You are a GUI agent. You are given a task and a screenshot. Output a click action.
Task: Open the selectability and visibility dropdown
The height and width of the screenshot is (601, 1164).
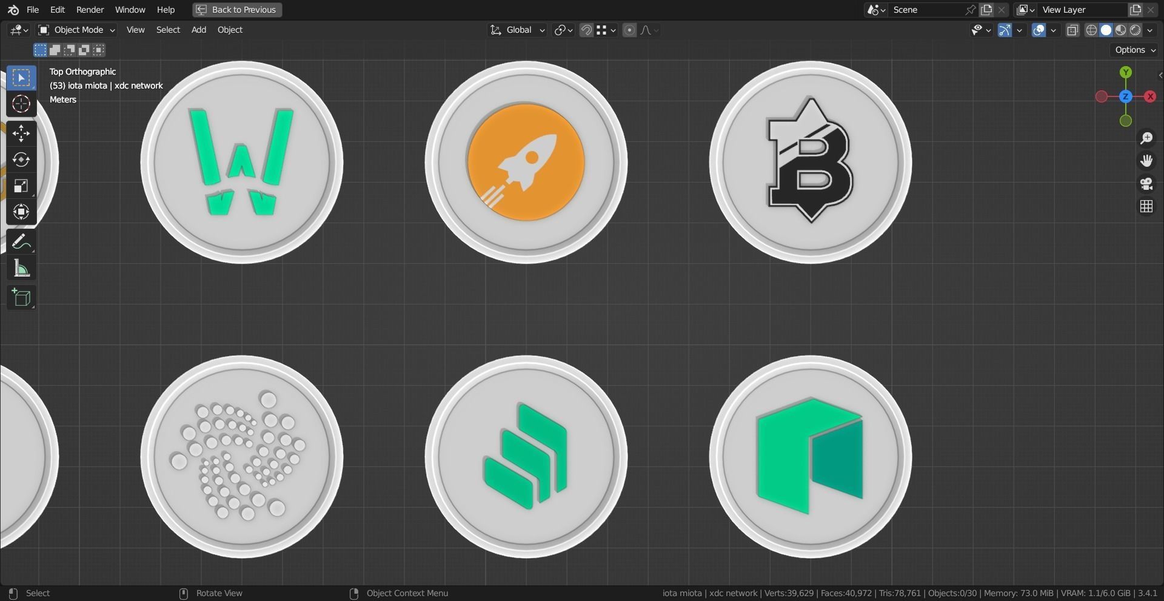coord(981,30)
